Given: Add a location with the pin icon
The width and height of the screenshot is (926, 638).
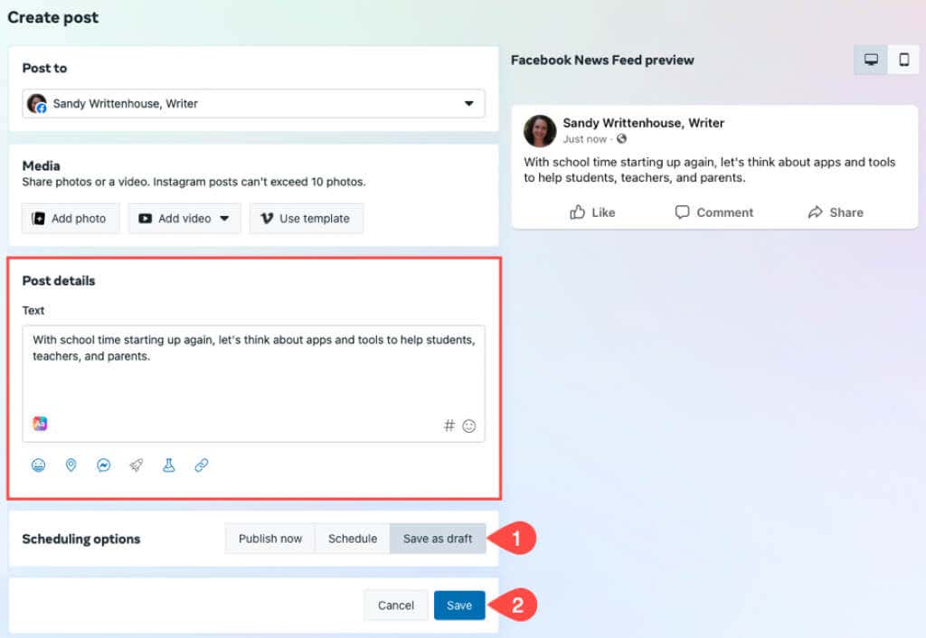Looking at the screenshot, I should [71, 465].
